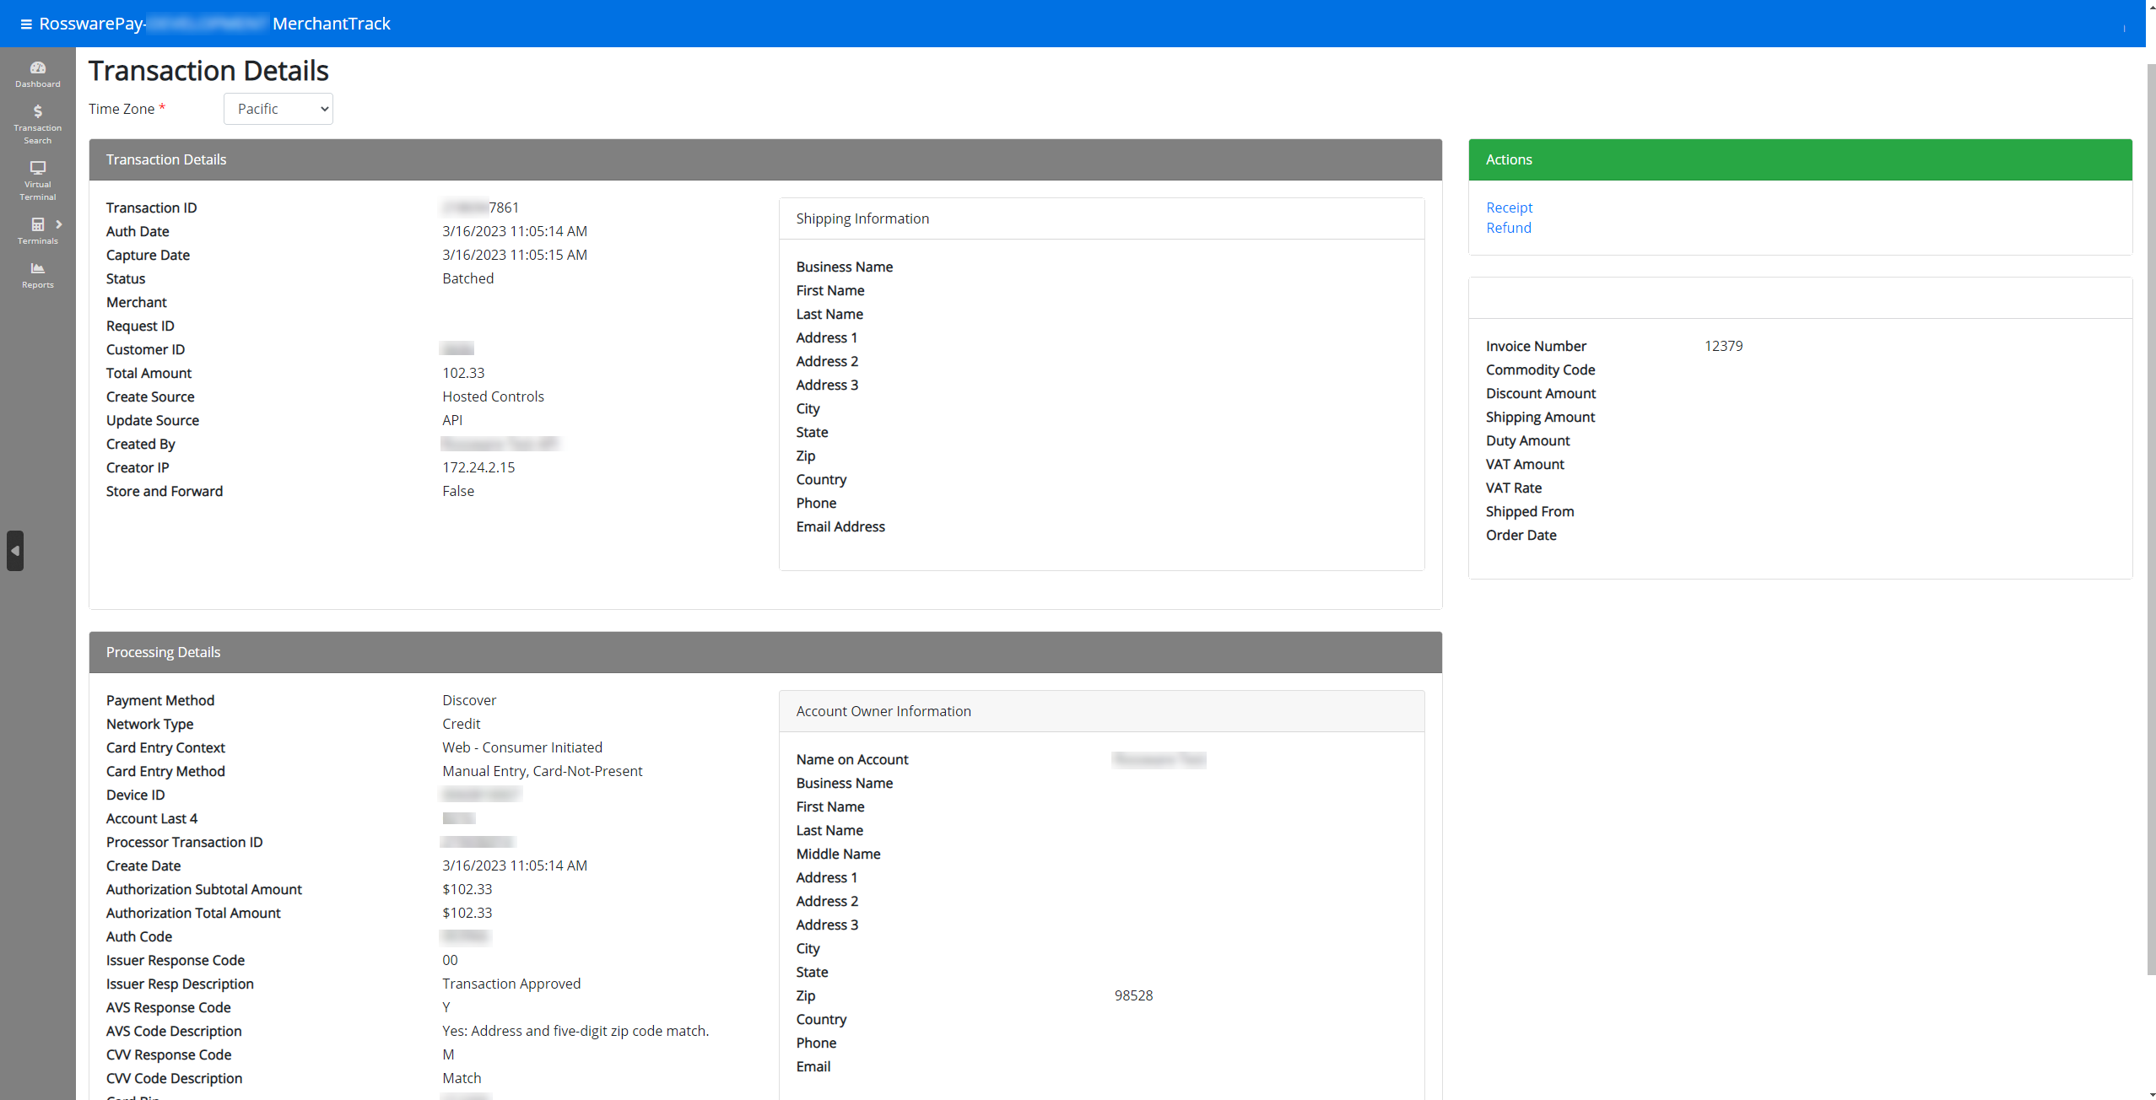Click the Refund link
The height and width of the screenshot is (1100, 2156).
coord(1508,228)
